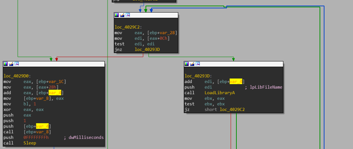Click highlighted var_4 in add edi line
The image size is (353, 149).
(x=236, y=82)
